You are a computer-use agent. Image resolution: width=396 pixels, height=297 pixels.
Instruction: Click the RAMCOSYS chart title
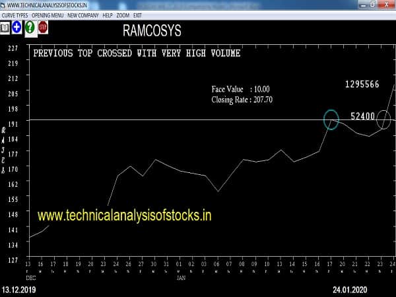(152, 31)
